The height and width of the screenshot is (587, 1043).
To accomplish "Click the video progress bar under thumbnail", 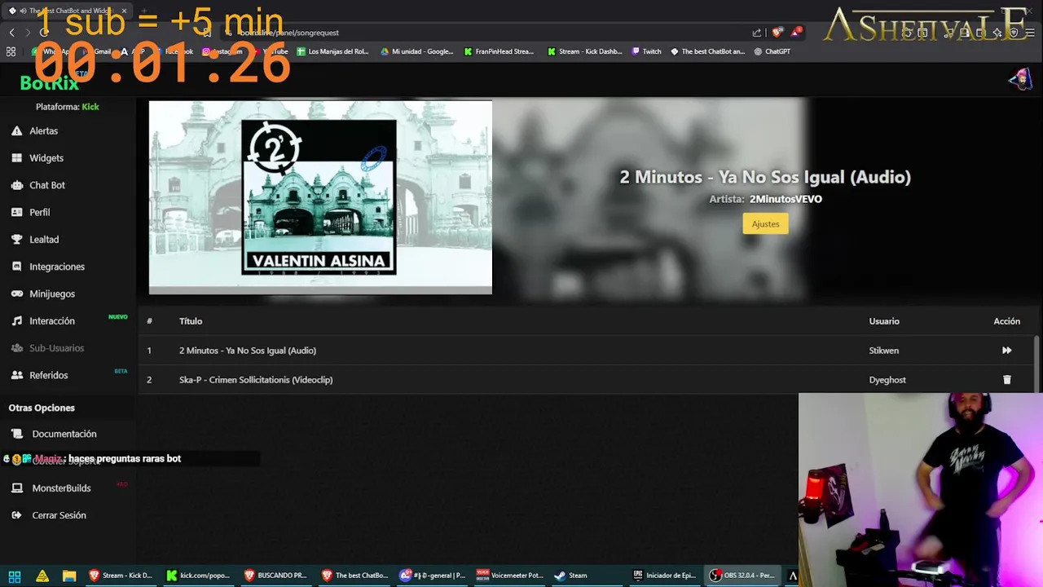I will [320, 290].
